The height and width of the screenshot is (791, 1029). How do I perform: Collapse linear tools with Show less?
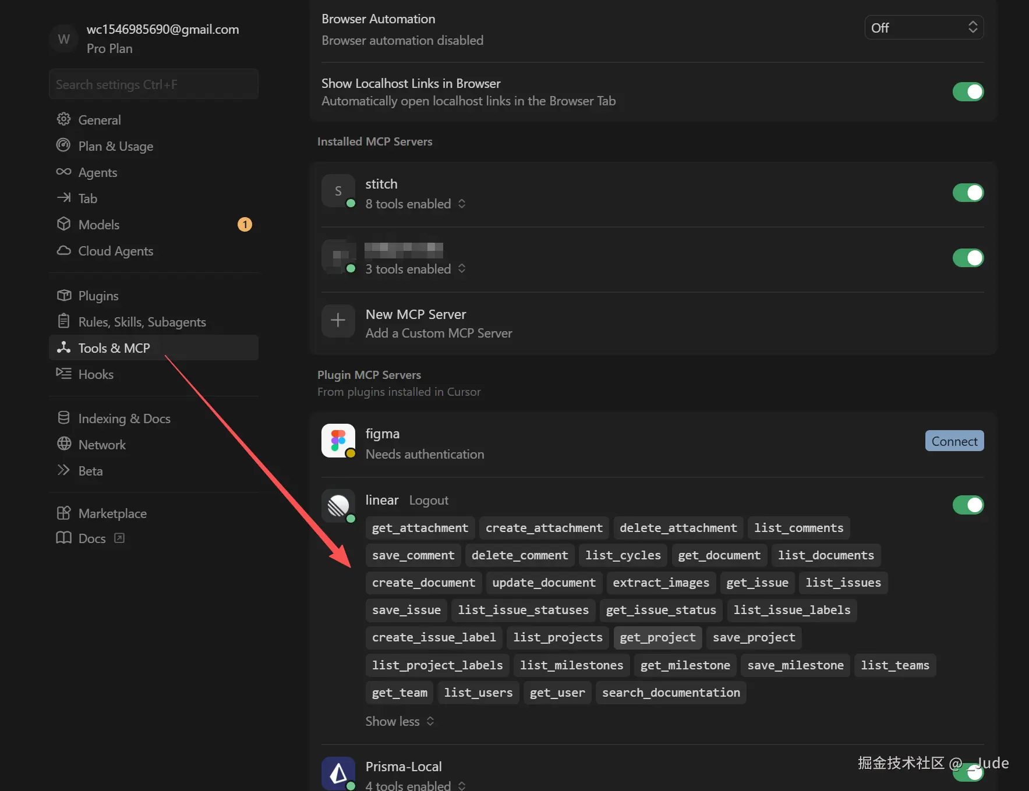[x=400, y=721]
